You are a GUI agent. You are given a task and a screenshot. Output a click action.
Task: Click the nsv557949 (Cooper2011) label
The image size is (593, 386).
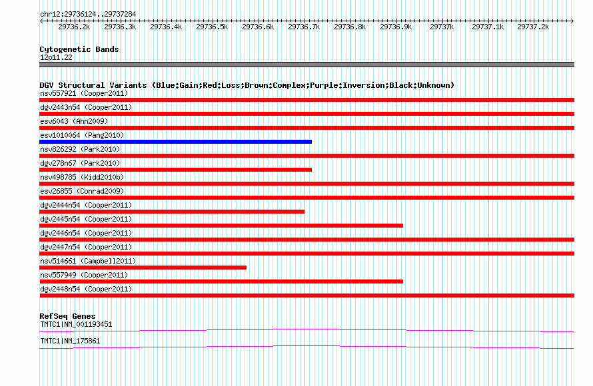tap(84, 275)
